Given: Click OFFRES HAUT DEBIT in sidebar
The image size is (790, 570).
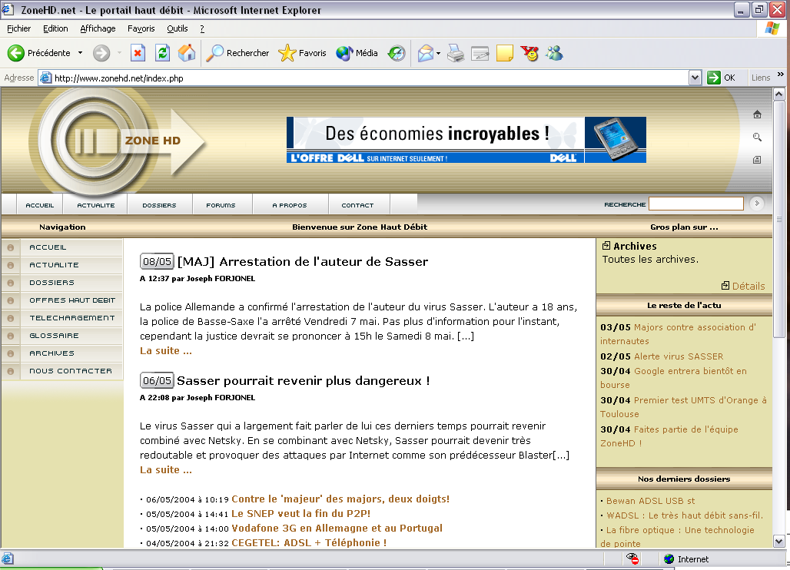Looking at the screenshot, I should click(72, 300).
